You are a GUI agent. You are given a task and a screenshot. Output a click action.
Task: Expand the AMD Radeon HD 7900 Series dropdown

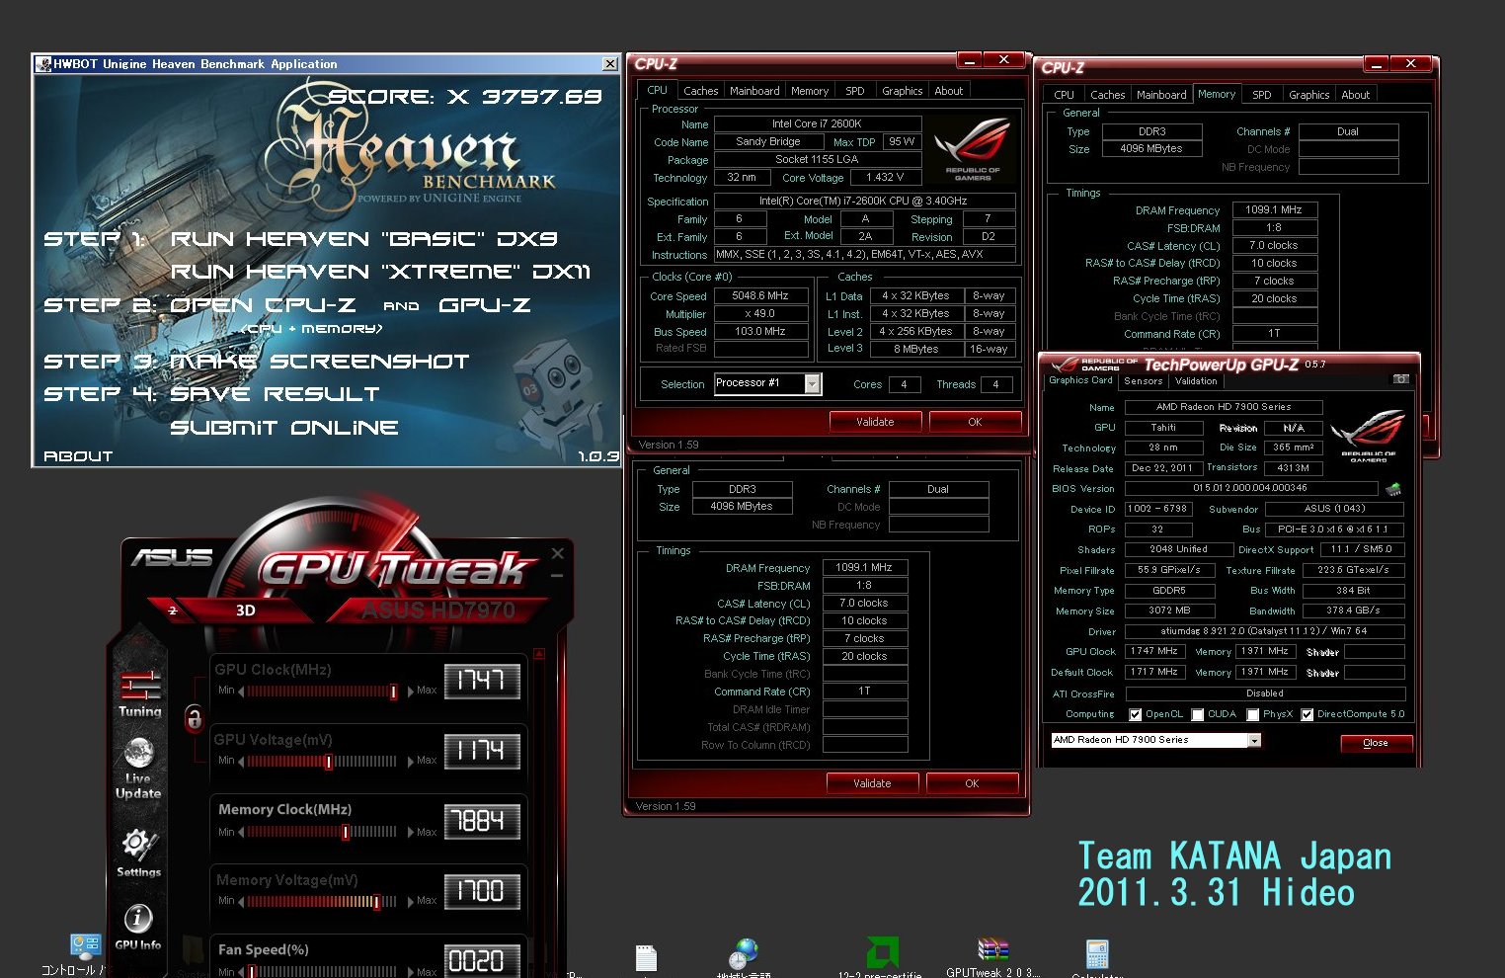coord(1254,741)
